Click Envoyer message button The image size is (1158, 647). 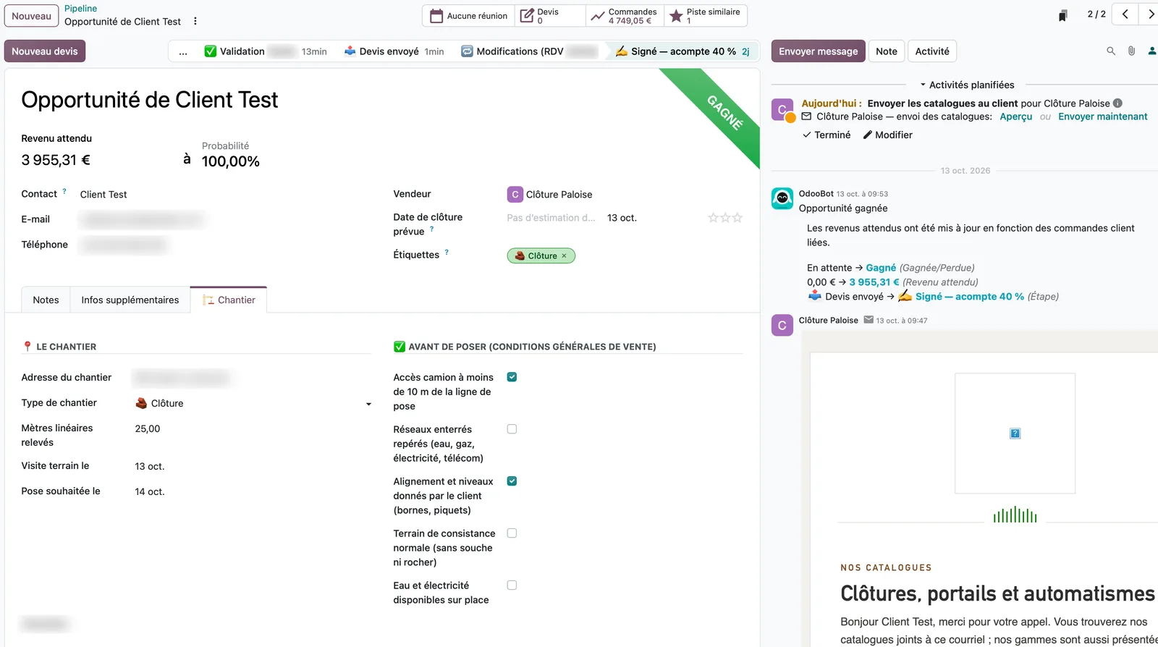818,51
